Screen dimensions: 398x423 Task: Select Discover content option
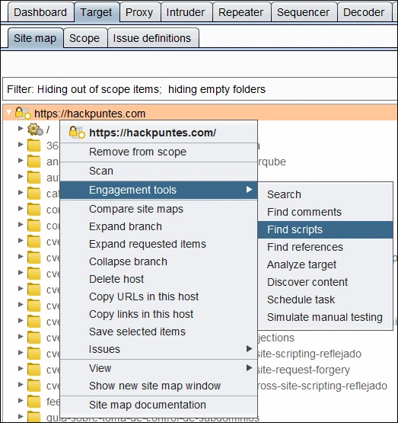point(307,282)
